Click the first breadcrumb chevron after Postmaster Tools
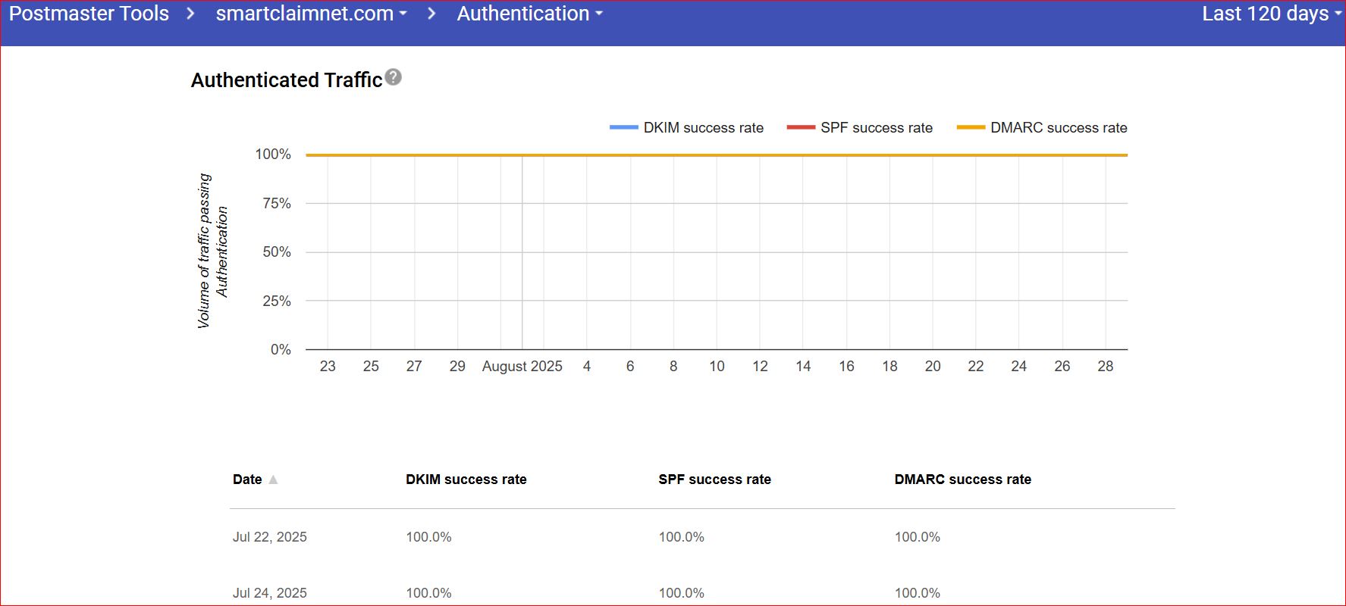This screenshot has height=606, width=1346. click(191, 14)
